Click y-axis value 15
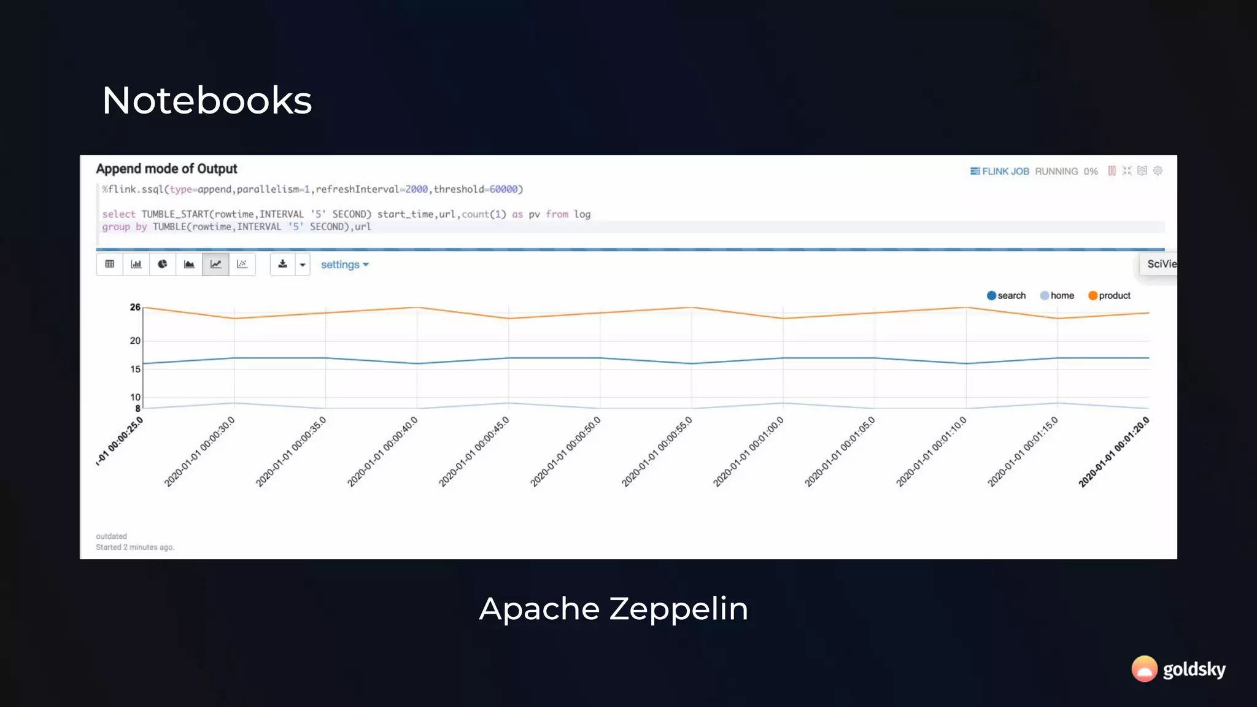The width and height of the screenshot is (1257, 707). point(135,369)
